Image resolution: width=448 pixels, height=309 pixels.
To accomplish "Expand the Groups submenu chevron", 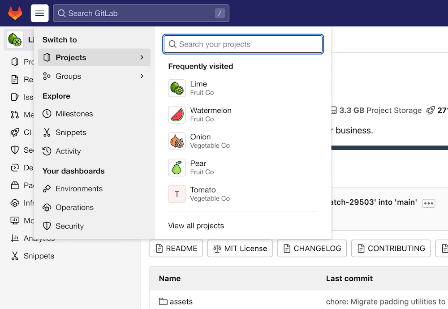I will click(142, 76).
